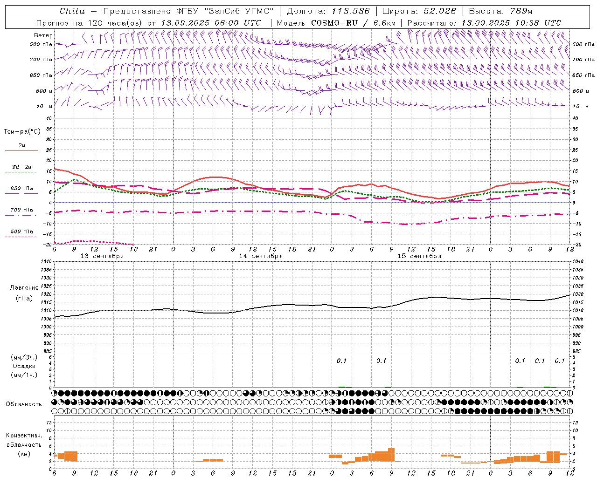
Task: Click the 'Chita' station name in header
Action: (72, 11)
